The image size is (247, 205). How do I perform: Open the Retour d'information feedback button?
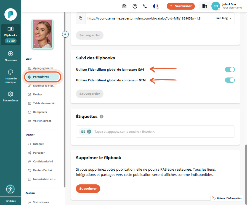[227, 198]
